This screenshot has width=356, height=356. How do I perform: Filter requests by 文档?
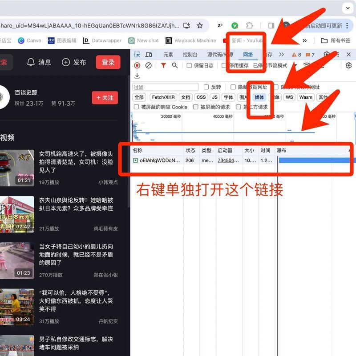tap(186, 97)
